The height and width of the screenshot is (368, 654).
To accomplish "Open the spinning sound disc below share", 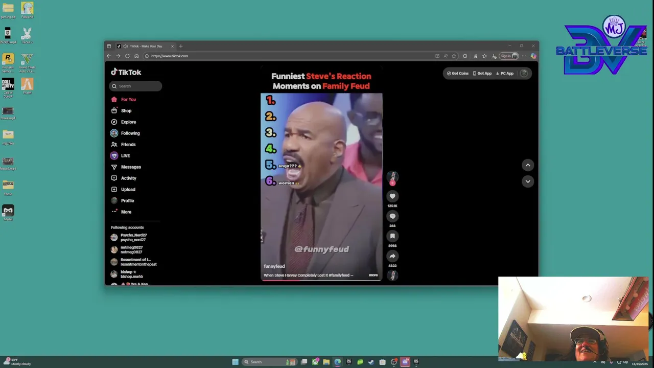I will (392, 275).
